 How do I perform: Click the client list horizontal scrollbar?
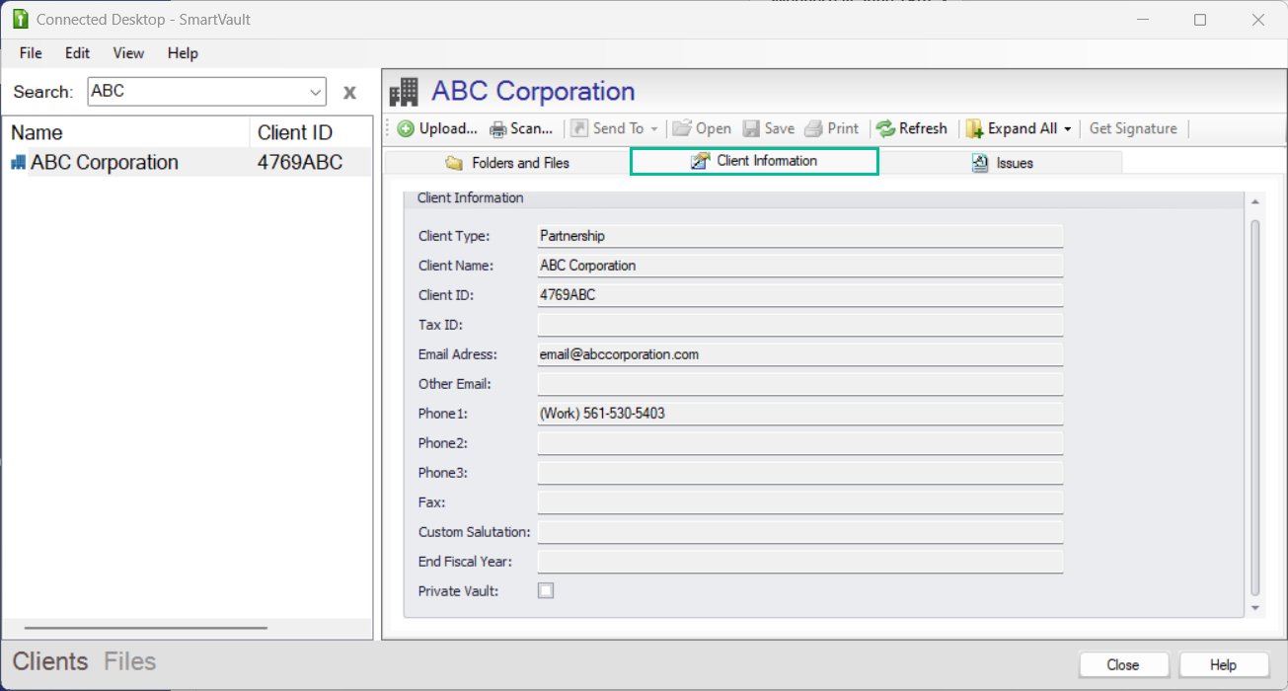pyautogui.click(x=146, y=627)
